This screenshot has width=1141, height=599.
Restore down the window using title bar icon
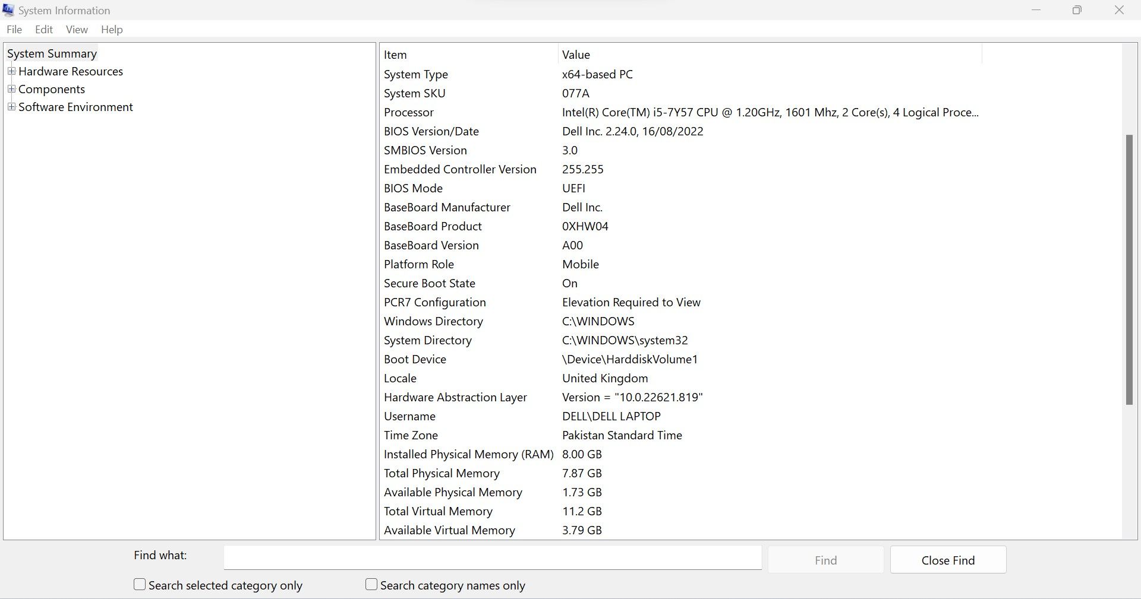pos(1077,10)
